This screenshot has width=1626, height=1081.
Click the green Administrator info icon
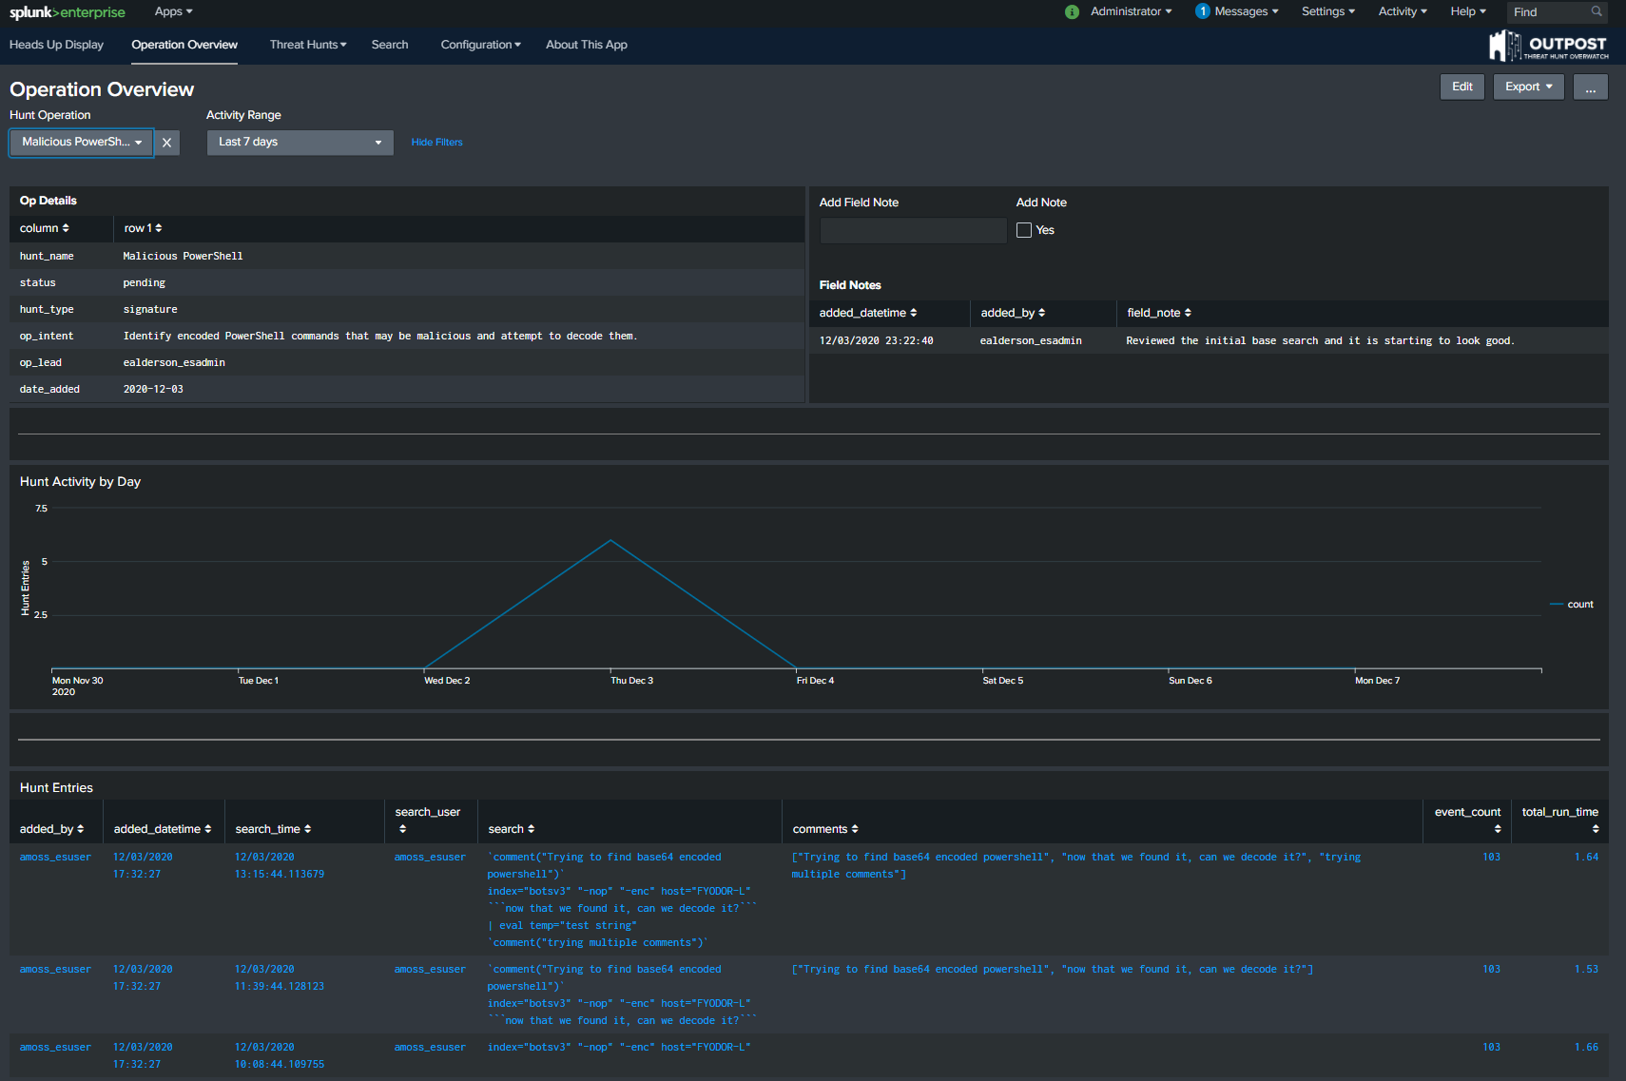click(x=1072, y=12)
